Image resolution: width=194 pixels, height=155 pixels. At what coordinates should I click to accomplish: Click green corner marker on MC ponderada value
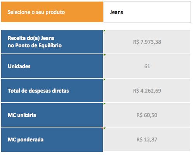click(104, 128)
